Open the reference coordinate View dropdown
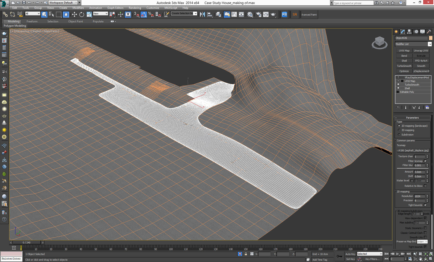This screenshot has width=434, height=262. 100,14
